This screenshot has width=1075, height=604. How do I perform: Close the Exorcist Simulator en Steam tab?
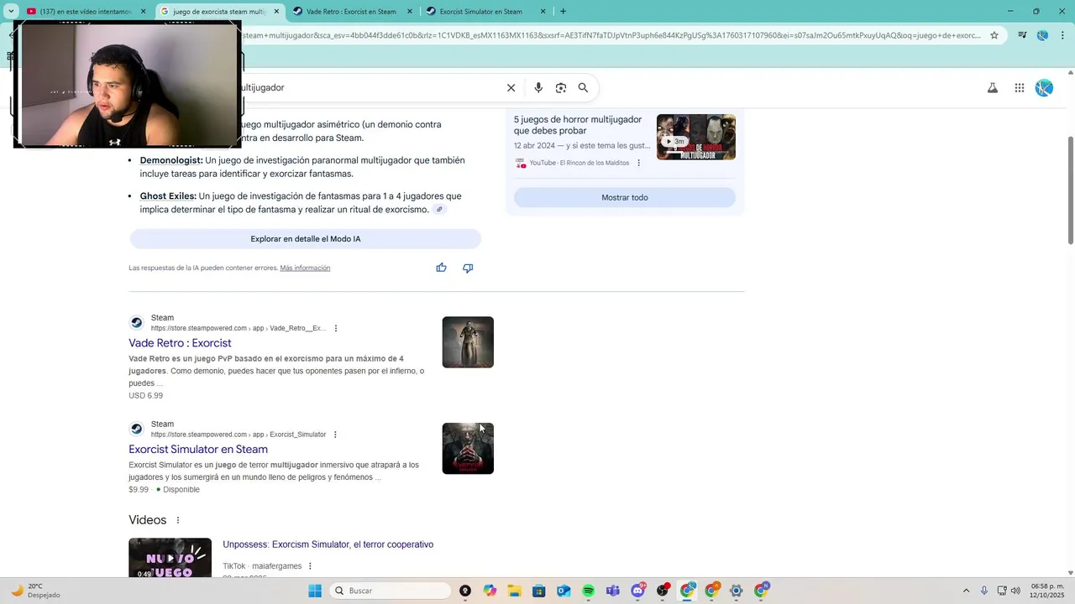(543, 12)
